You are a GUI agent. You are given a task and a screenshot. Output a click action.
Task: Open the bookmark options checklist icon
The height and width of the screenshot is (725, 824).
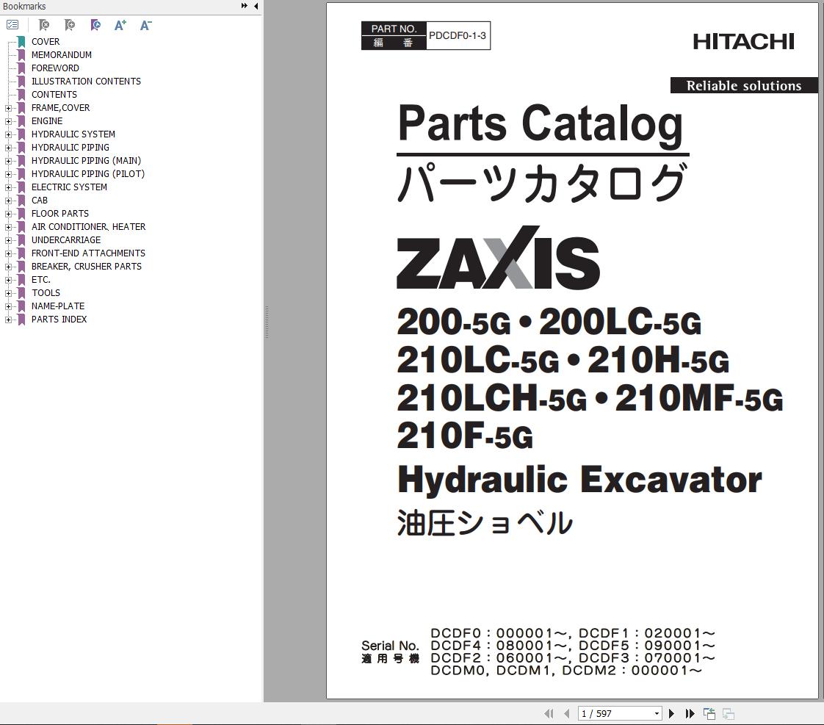[x=12, y=25]
